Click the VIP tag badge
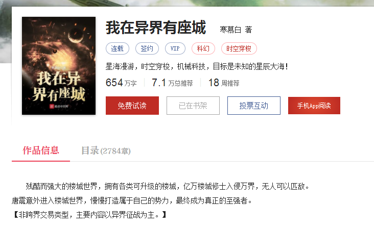 coord(175,48)
